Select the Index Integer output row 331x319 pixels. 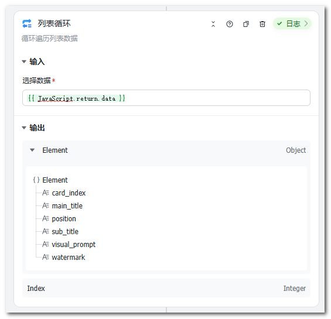tap(166, 288)
